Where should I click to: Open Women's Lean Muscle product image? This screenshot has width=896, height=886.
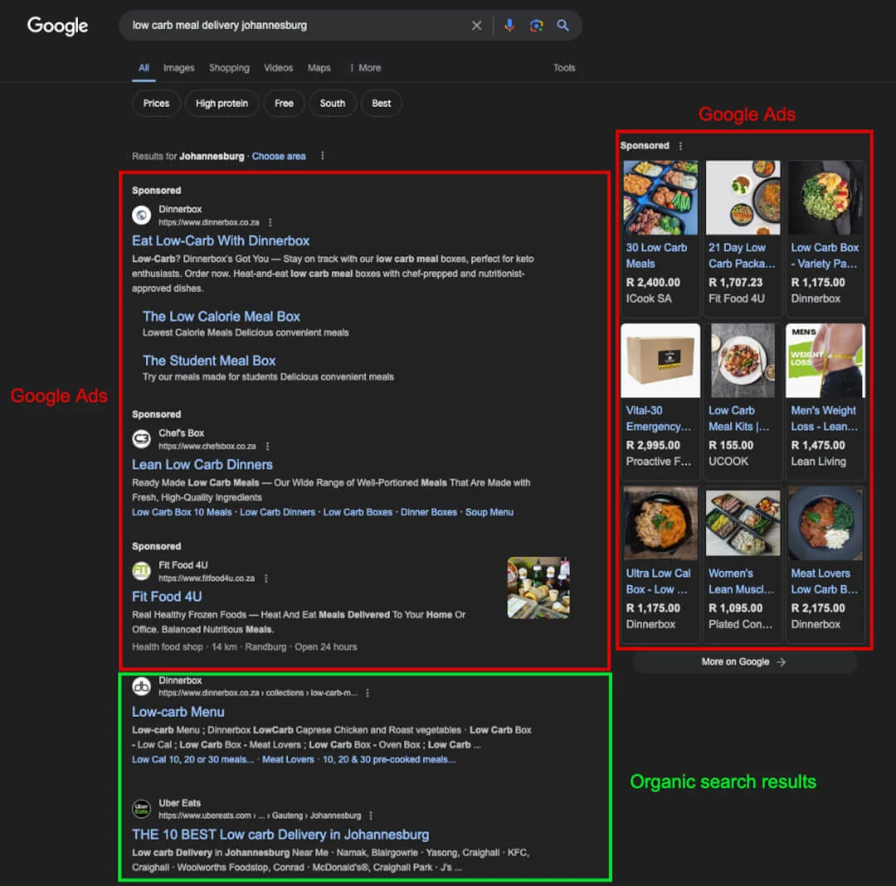pyautogui.click(x=743, y=523)
